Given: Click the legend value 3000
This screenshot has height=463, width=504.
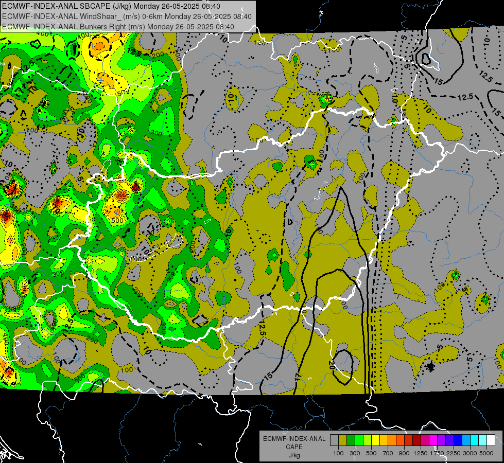Looking at the screenshot, I should [470, 453].
